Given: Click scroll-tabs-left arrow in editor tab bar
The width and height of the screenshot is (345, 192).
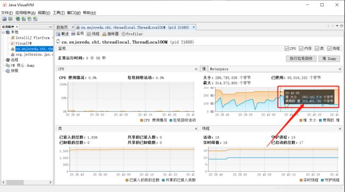Looking at the screenshot, I should (328, 26).
